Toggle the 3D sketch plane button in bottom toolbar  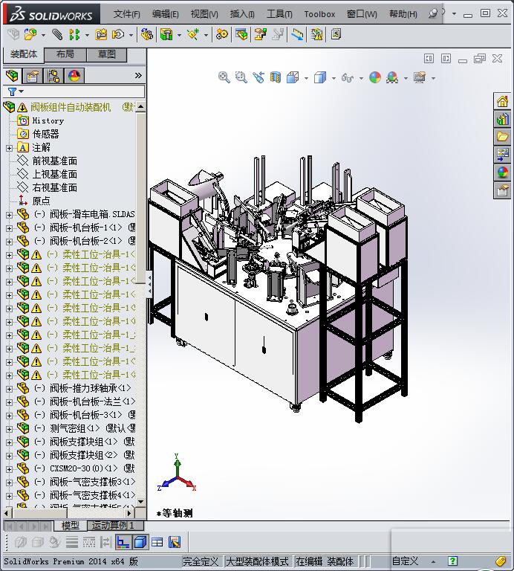click(x=123, y=542)
